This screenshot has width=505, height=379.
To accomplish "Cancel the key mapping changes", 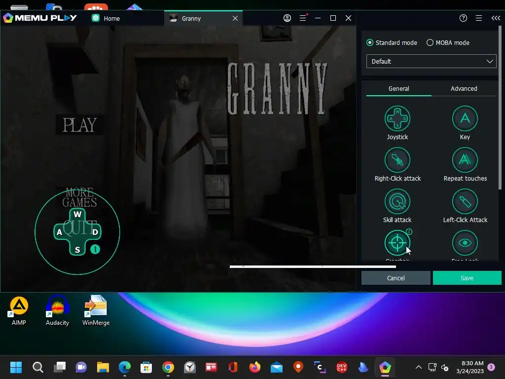I will [396, 278].
